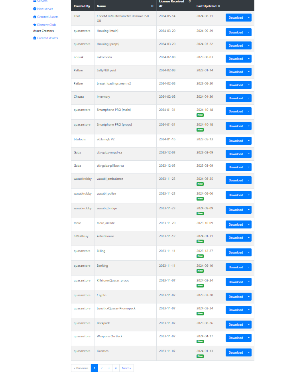Sort by Name column arrows
The height and width of the screenshot is (374, 303).
152,6
